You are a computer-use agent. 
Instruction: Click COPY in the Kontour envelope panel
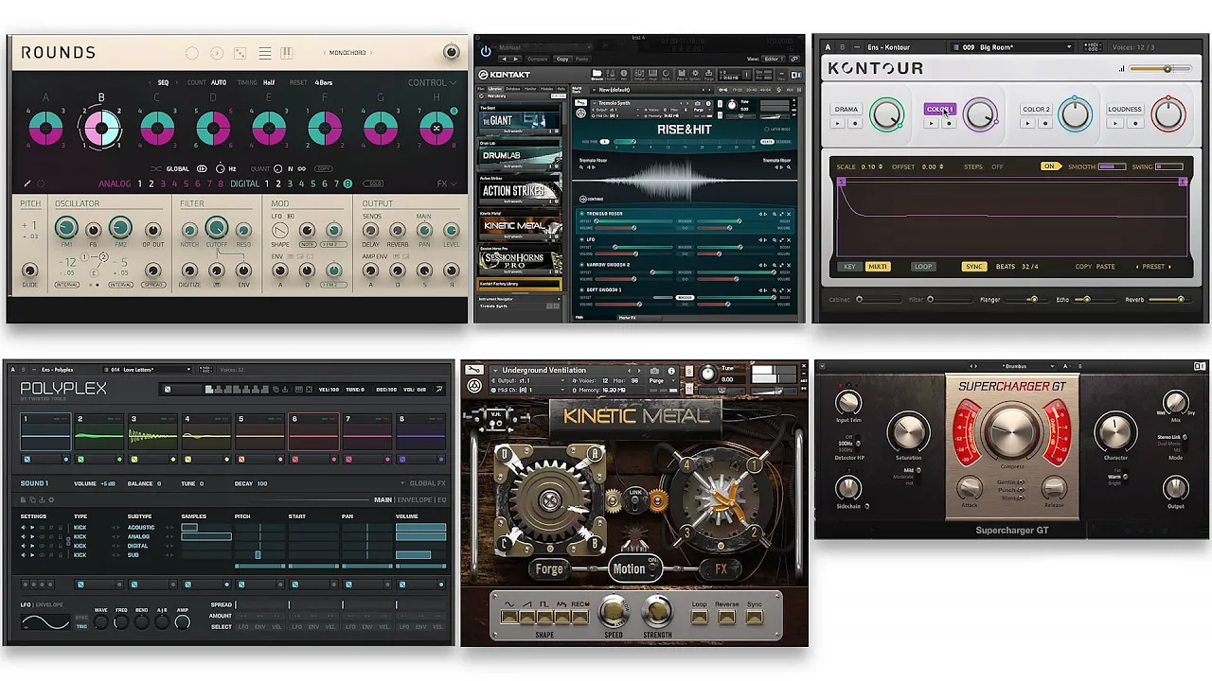[x=1083, y=267]
